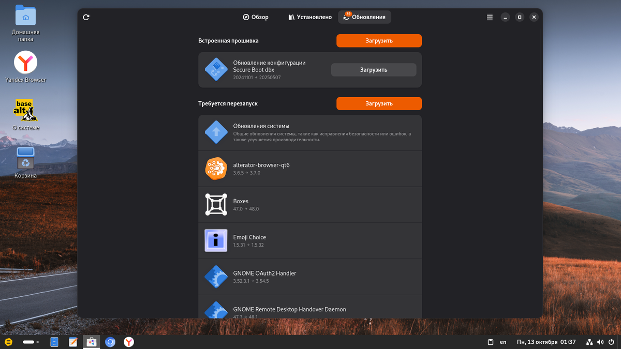
Task: Open the yellow applications menu in taskbar
Action: (8, 342)
